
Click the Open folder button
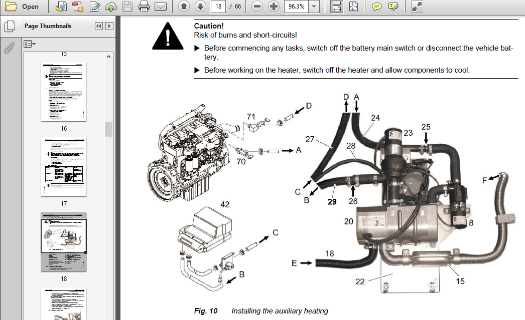[22, 7]
